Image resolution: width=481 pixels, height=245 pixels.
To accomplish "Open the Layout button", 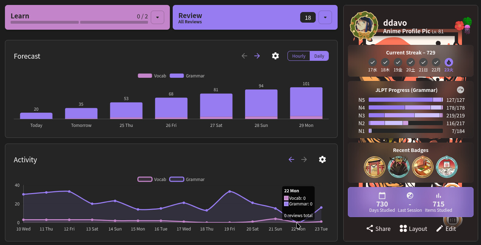I will pyautogui.click(x=413, y=229).
